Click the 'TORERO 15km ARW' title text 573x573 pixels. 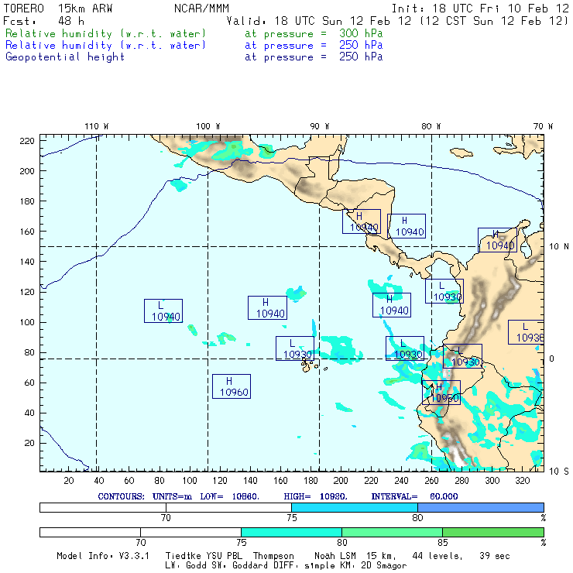point(58,9)
